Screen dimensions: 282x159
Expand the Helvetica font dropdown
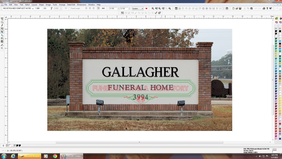33,9
